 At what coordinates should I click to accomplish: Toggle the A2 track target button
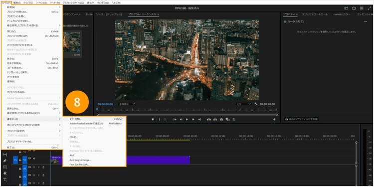click(25, 176)
